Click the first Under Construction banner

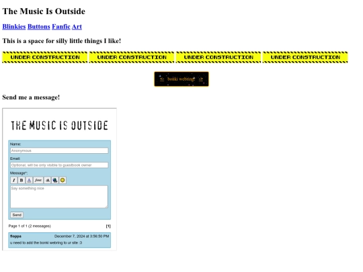[x=44, y=57]
